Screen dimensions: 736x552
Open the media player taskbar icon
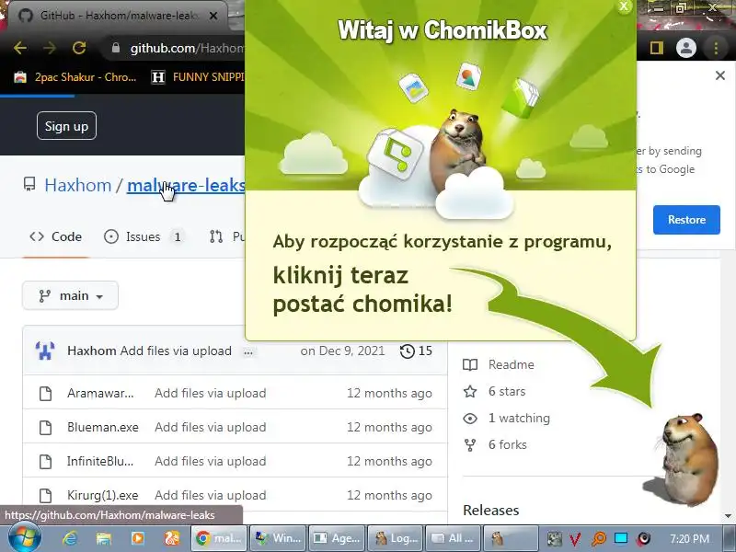[137, 538]
